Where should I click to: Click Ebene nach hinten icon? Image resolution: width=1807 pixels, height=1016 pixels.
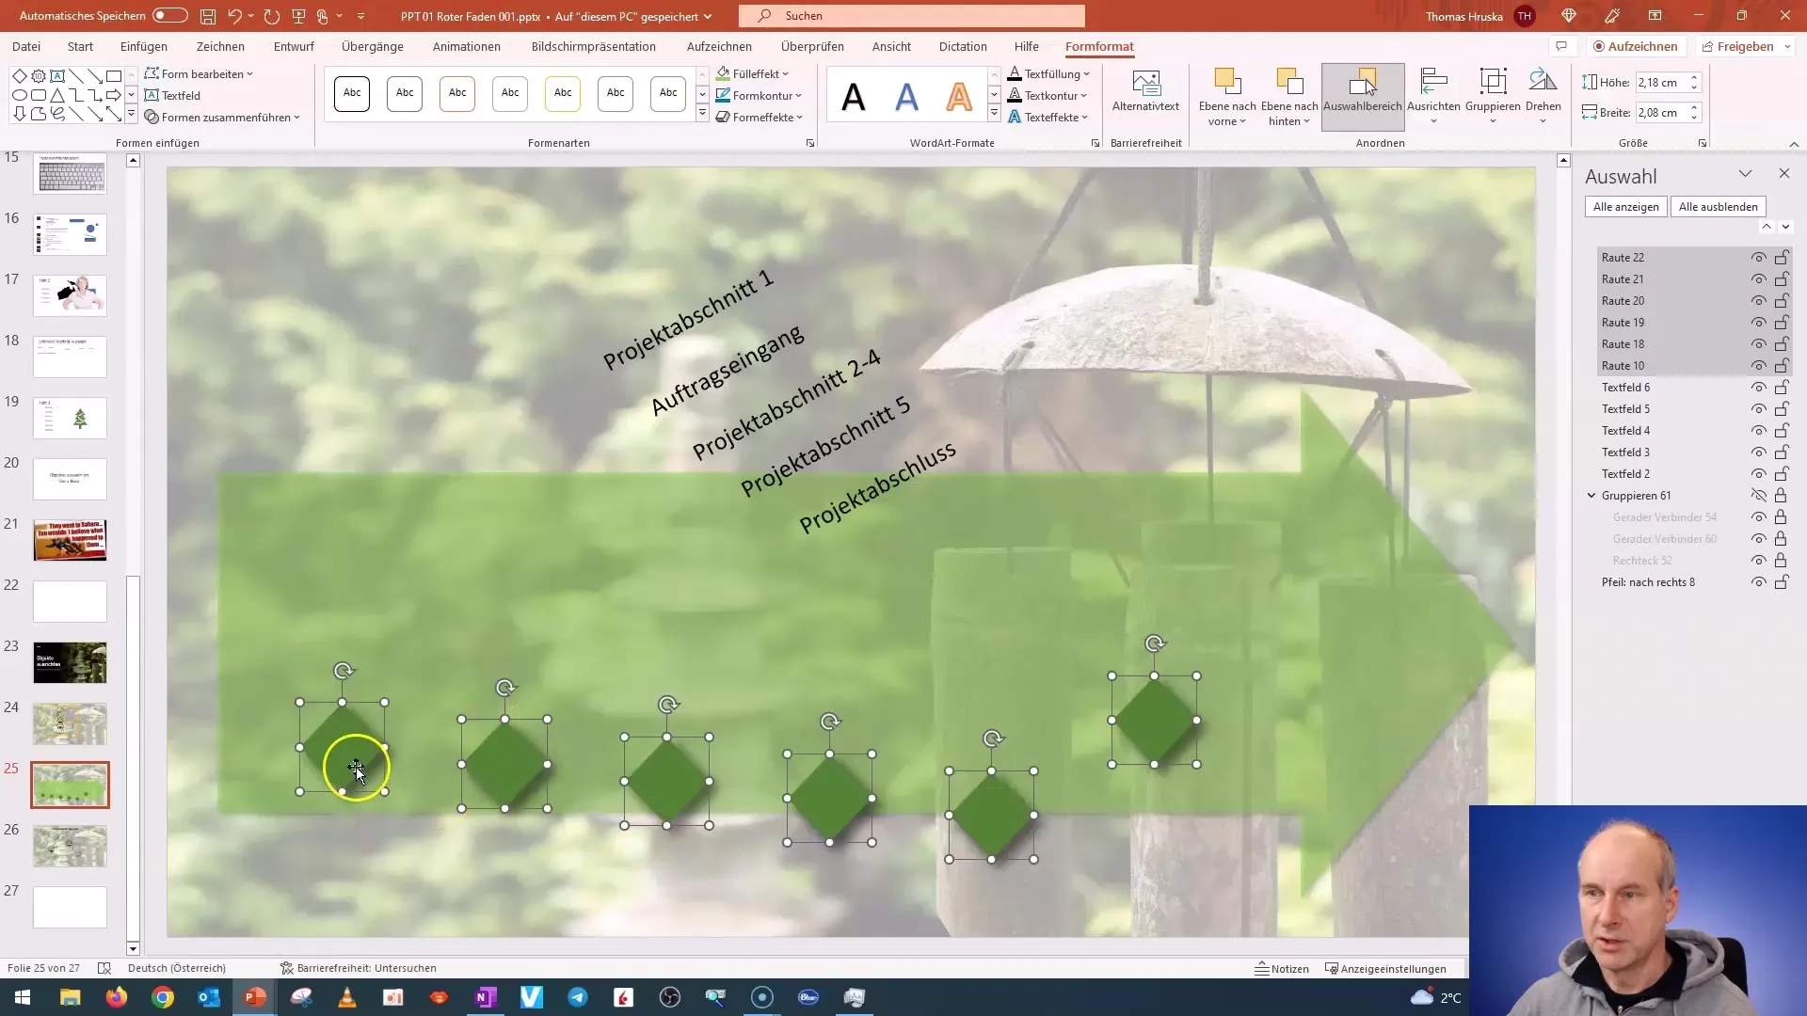point(1289,83)
